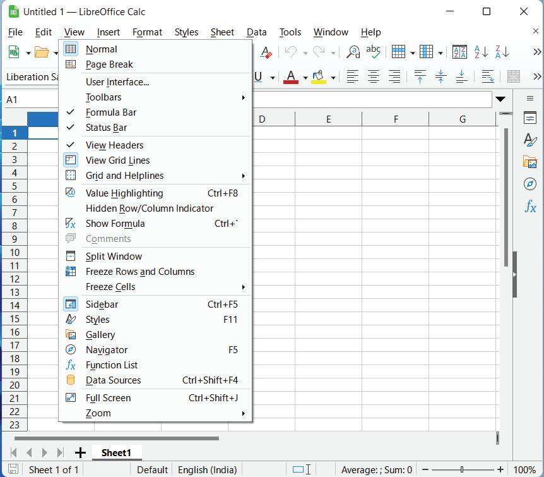Viewport: 544px width, 477px height.
Task: Open underline style dropdown arrow
Action: coord(273,78)
